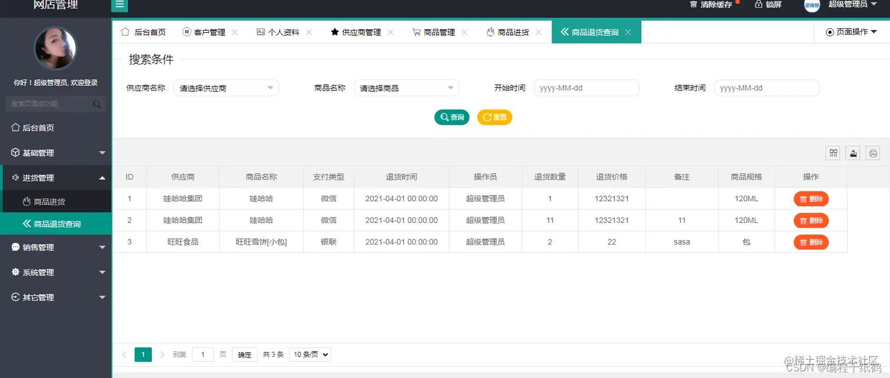Viewport: 890px width, 378px height.
Task: Expand the 系统管理 sidebar menu
Action: [55, 273]
